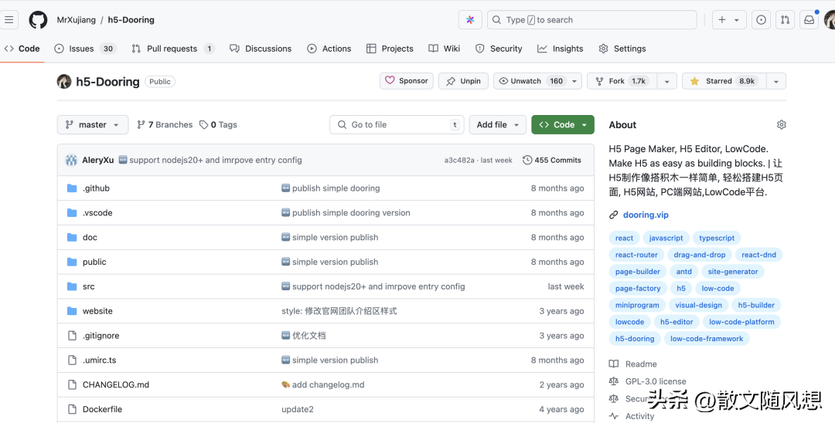Open the plus create-new dropdown in the header

pos(729,19)
